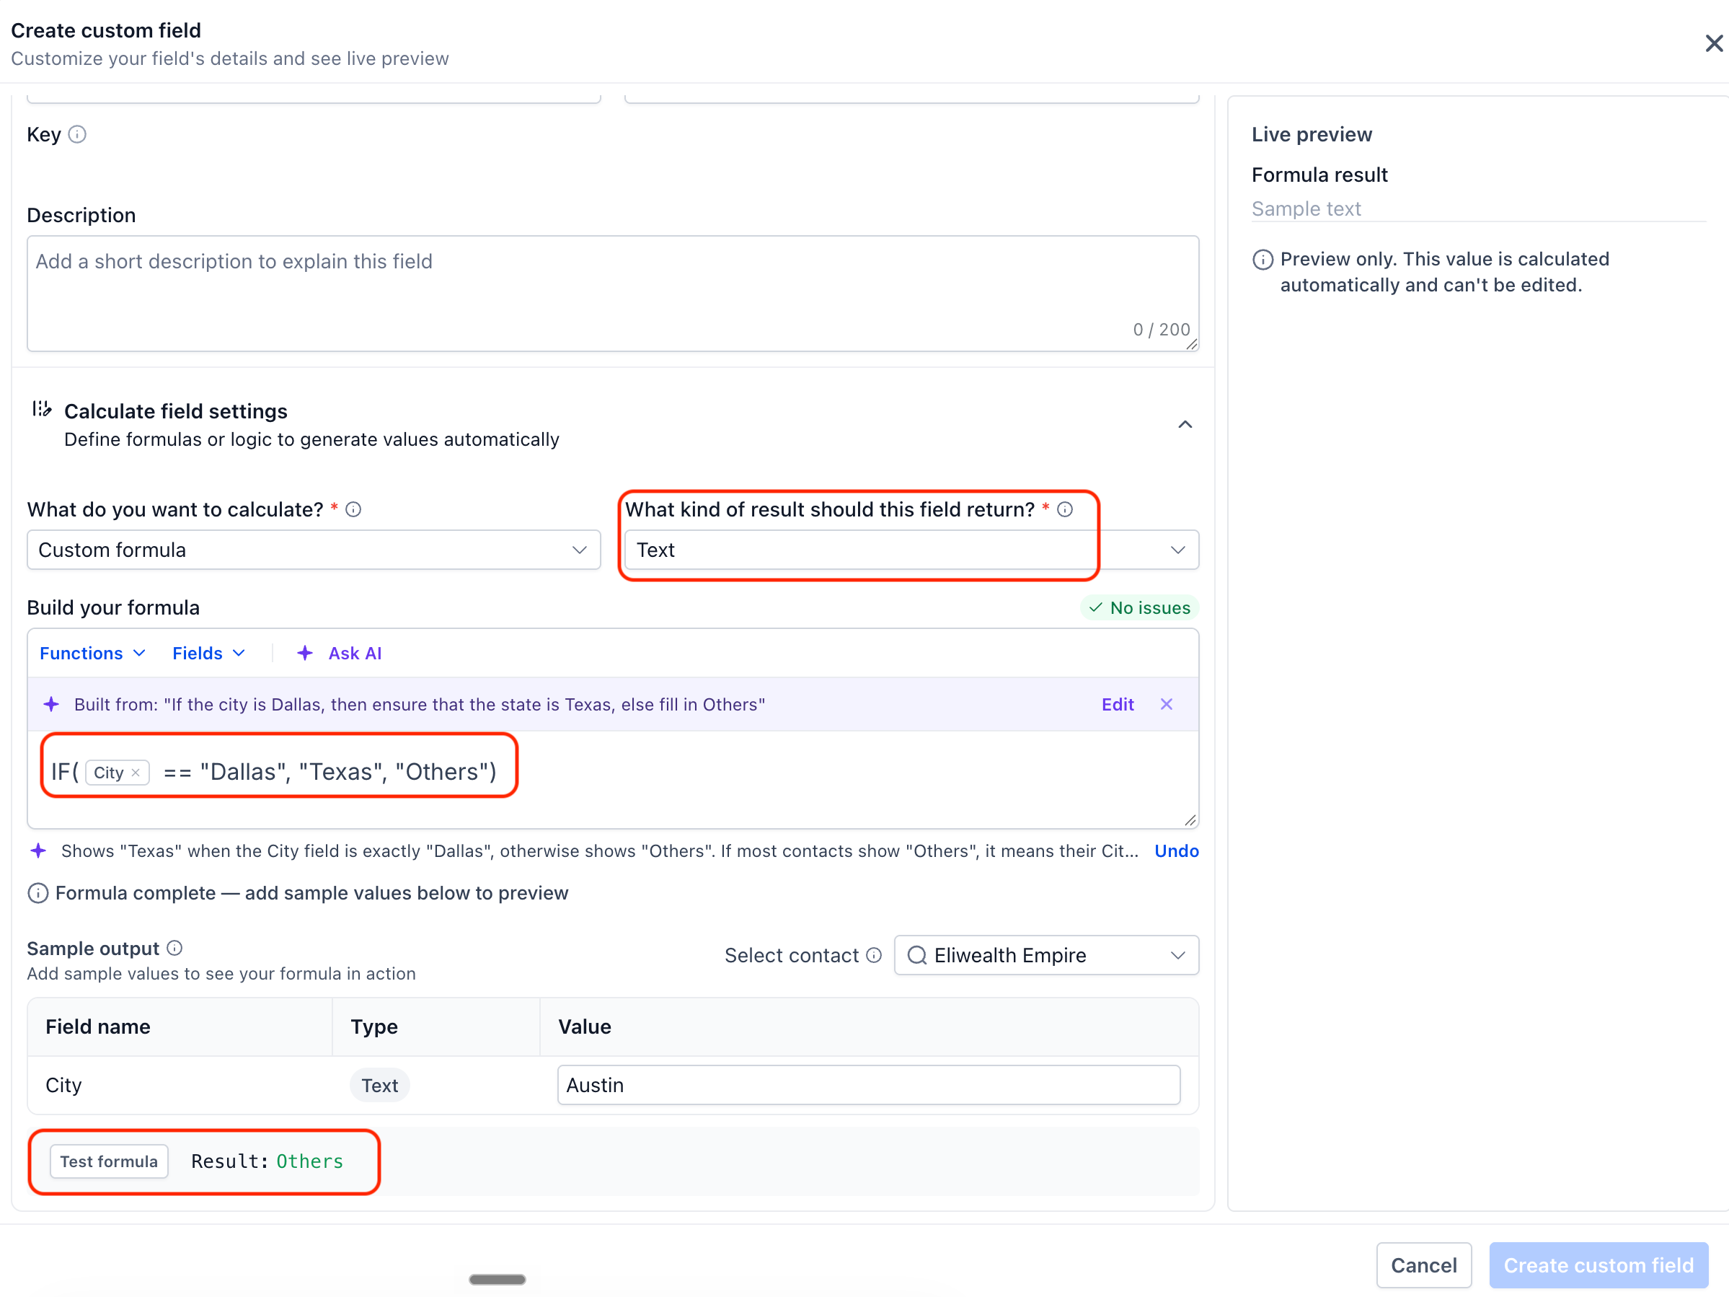This screenshot has width=1729, height=1297.
Task: Click Edit on the AI prompt banner
Action: [1117, 704]
